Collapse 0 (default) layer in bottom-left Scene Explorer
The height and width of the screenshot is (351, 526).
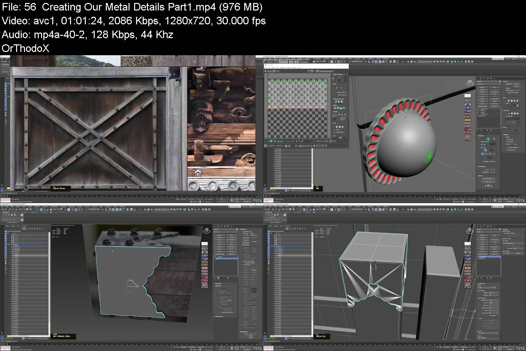pyautogui.click(x=8, y=245)
